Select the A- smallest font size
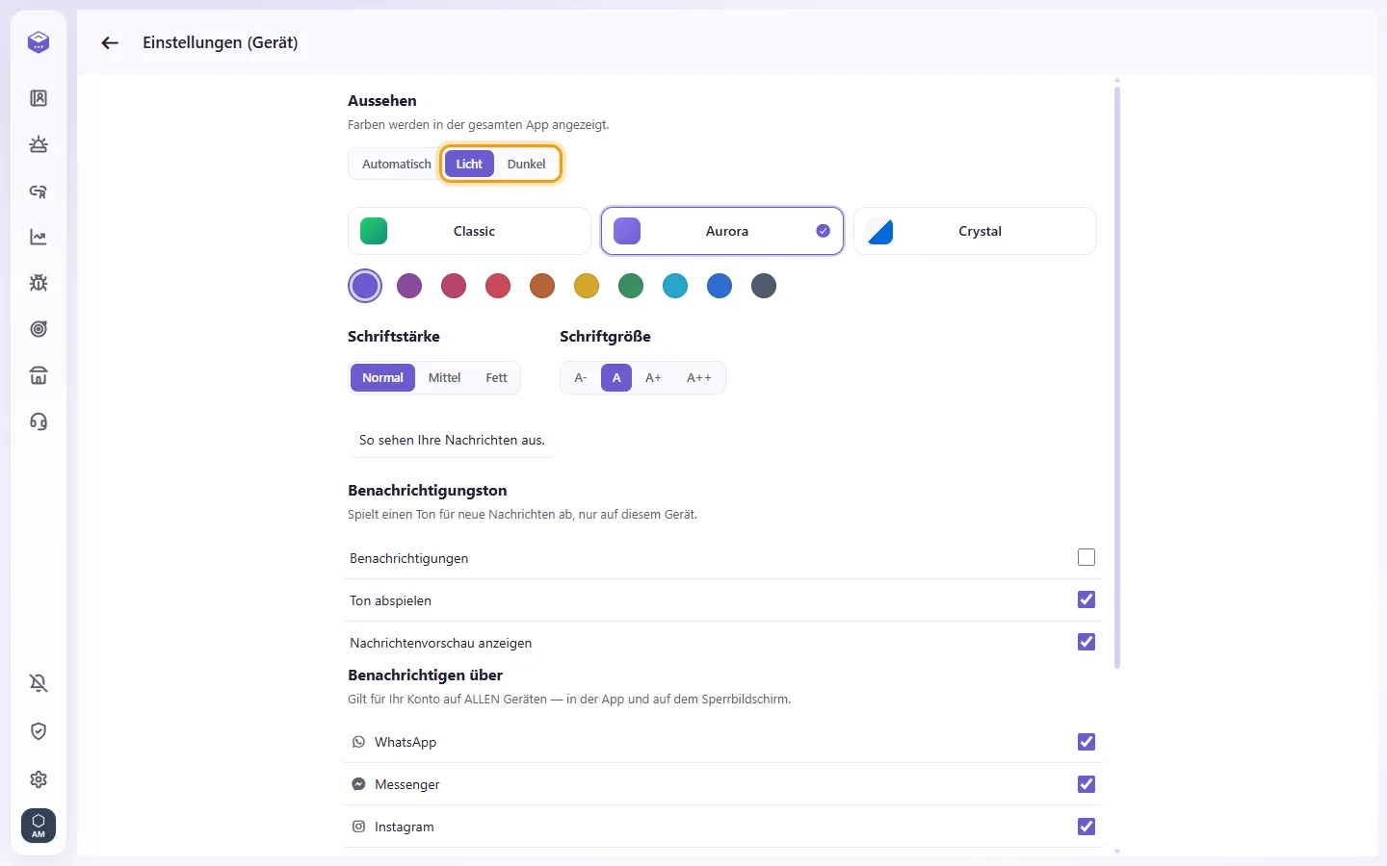 tap(581, 378)
